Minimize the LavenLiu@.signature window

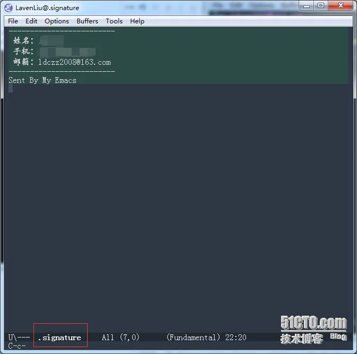(307, 6)
